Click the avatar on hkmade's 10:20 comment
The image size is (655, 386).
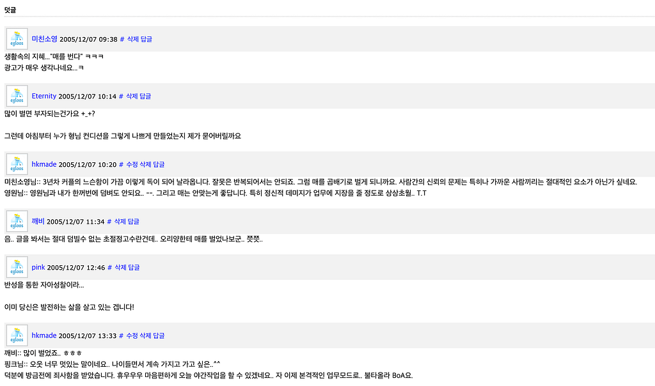pos(17,164)
